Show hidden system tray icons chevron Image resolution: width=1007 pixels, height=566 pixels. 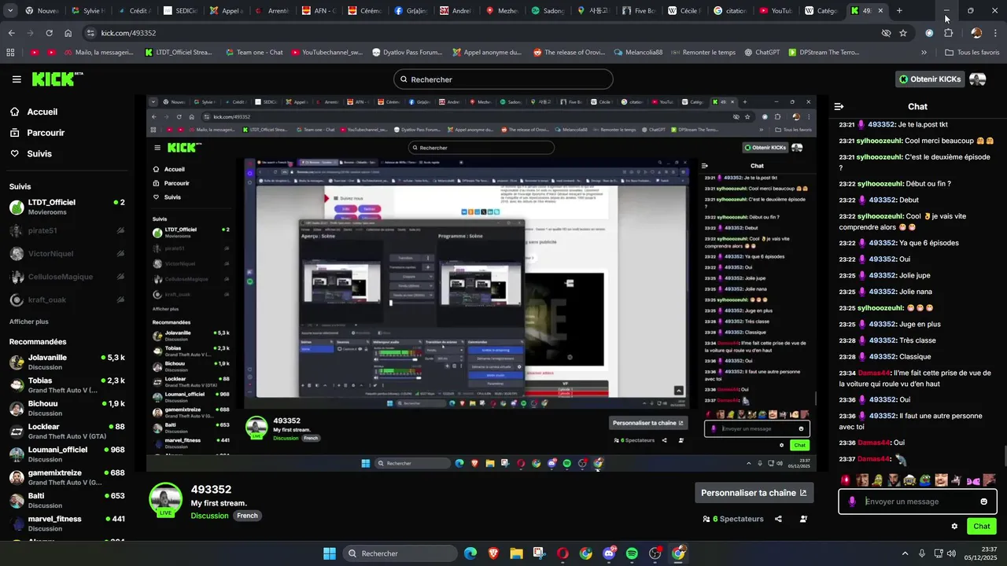point(905,553)
